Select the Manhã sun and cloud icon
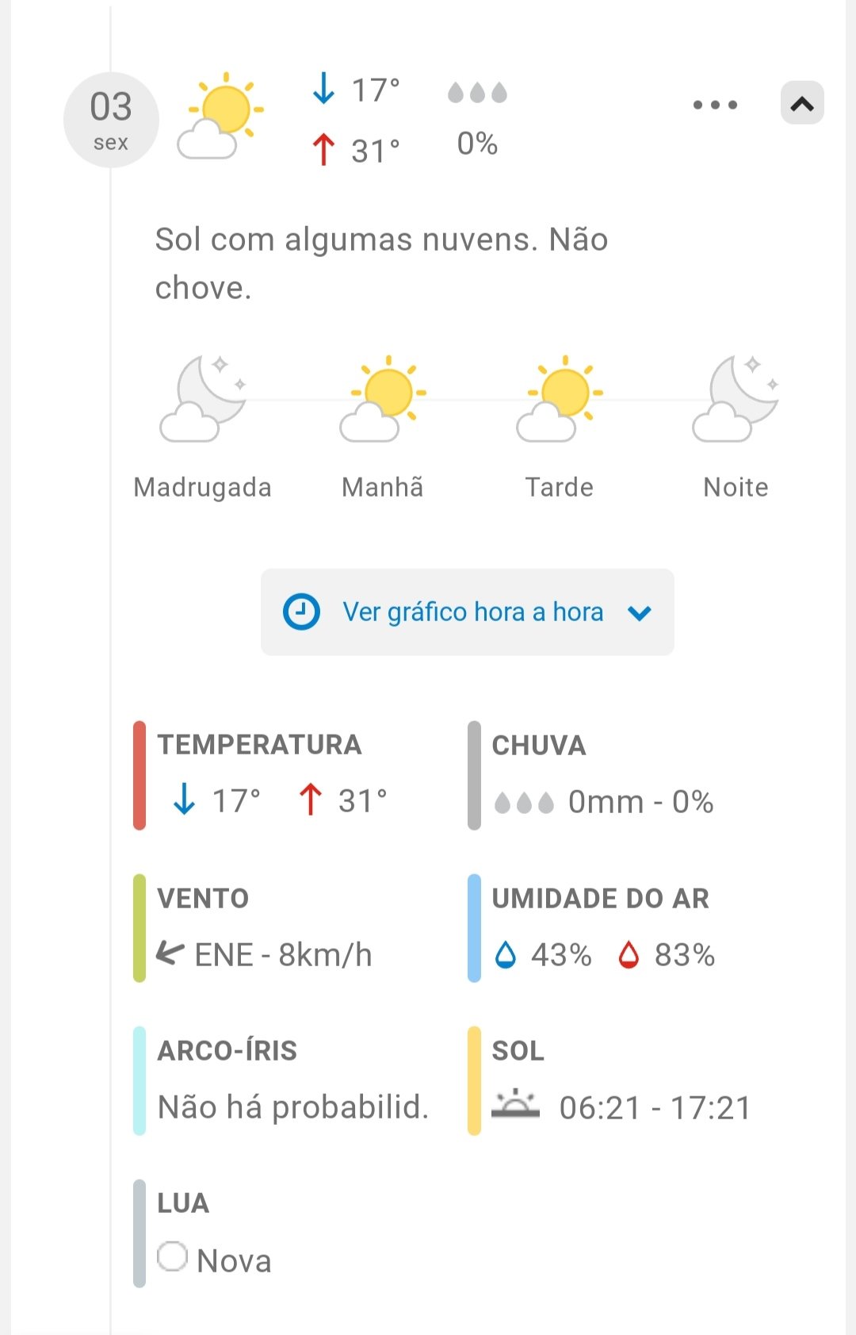 point(383,398)
